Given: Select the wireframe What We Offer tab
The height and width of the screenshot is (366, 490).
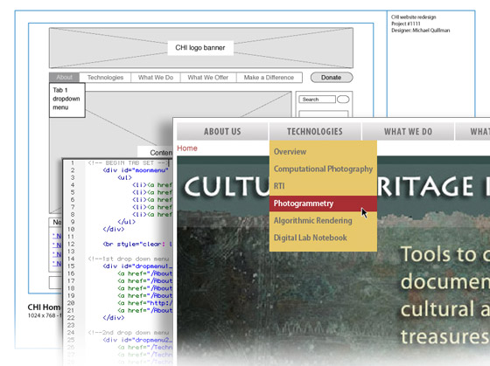Looking at the screenshot, I should [208, 78].
